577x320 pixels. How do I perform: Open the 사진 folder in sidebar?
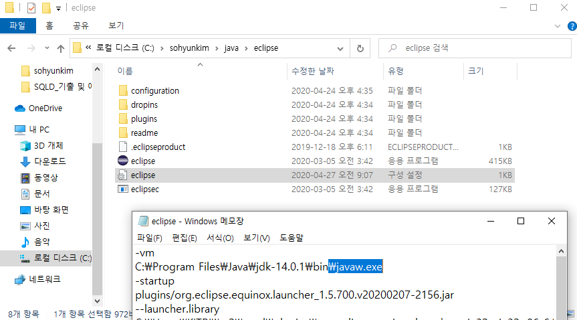click(35, 226)
